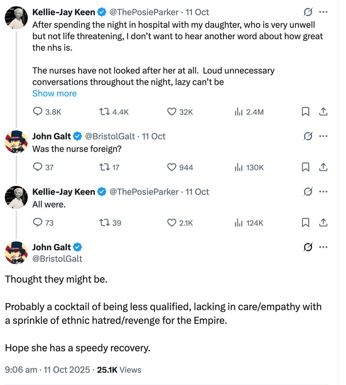The width and height of the screenshot is (346, 385).
Task: Like the 'Was the nurse foreign?' tweet
Action: [x=172, y=167]
